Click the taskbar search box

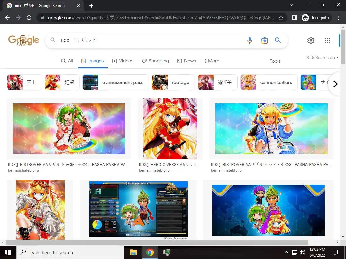70,252
